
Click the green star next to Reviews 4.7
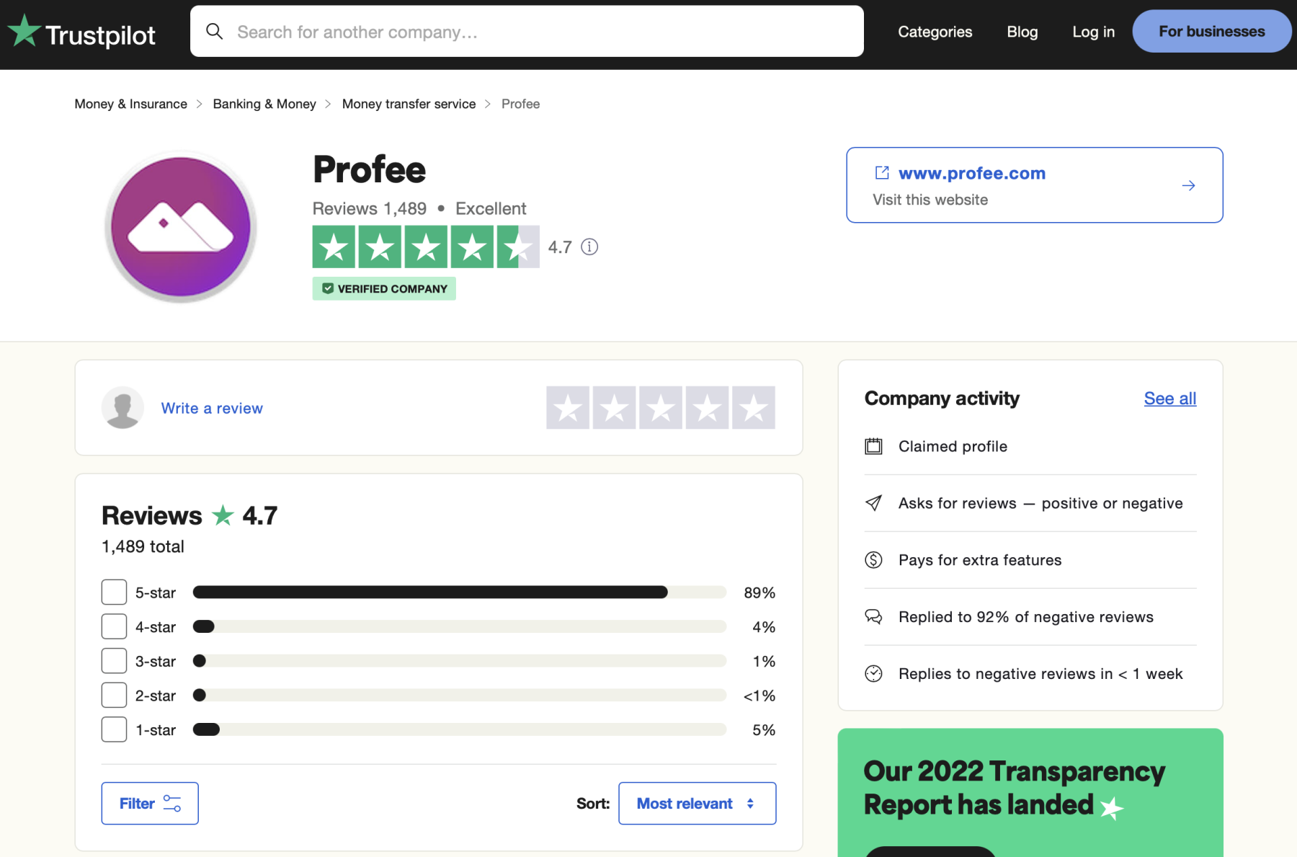(x=223, y=515)
